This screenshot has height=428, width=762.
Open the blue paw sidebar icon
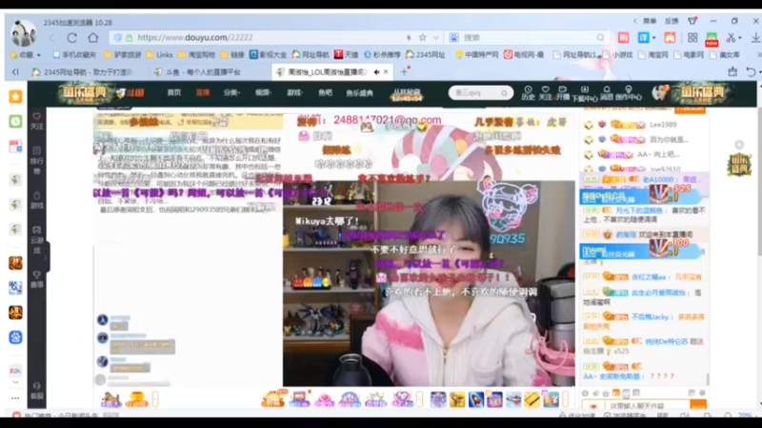tap(15, 338)
